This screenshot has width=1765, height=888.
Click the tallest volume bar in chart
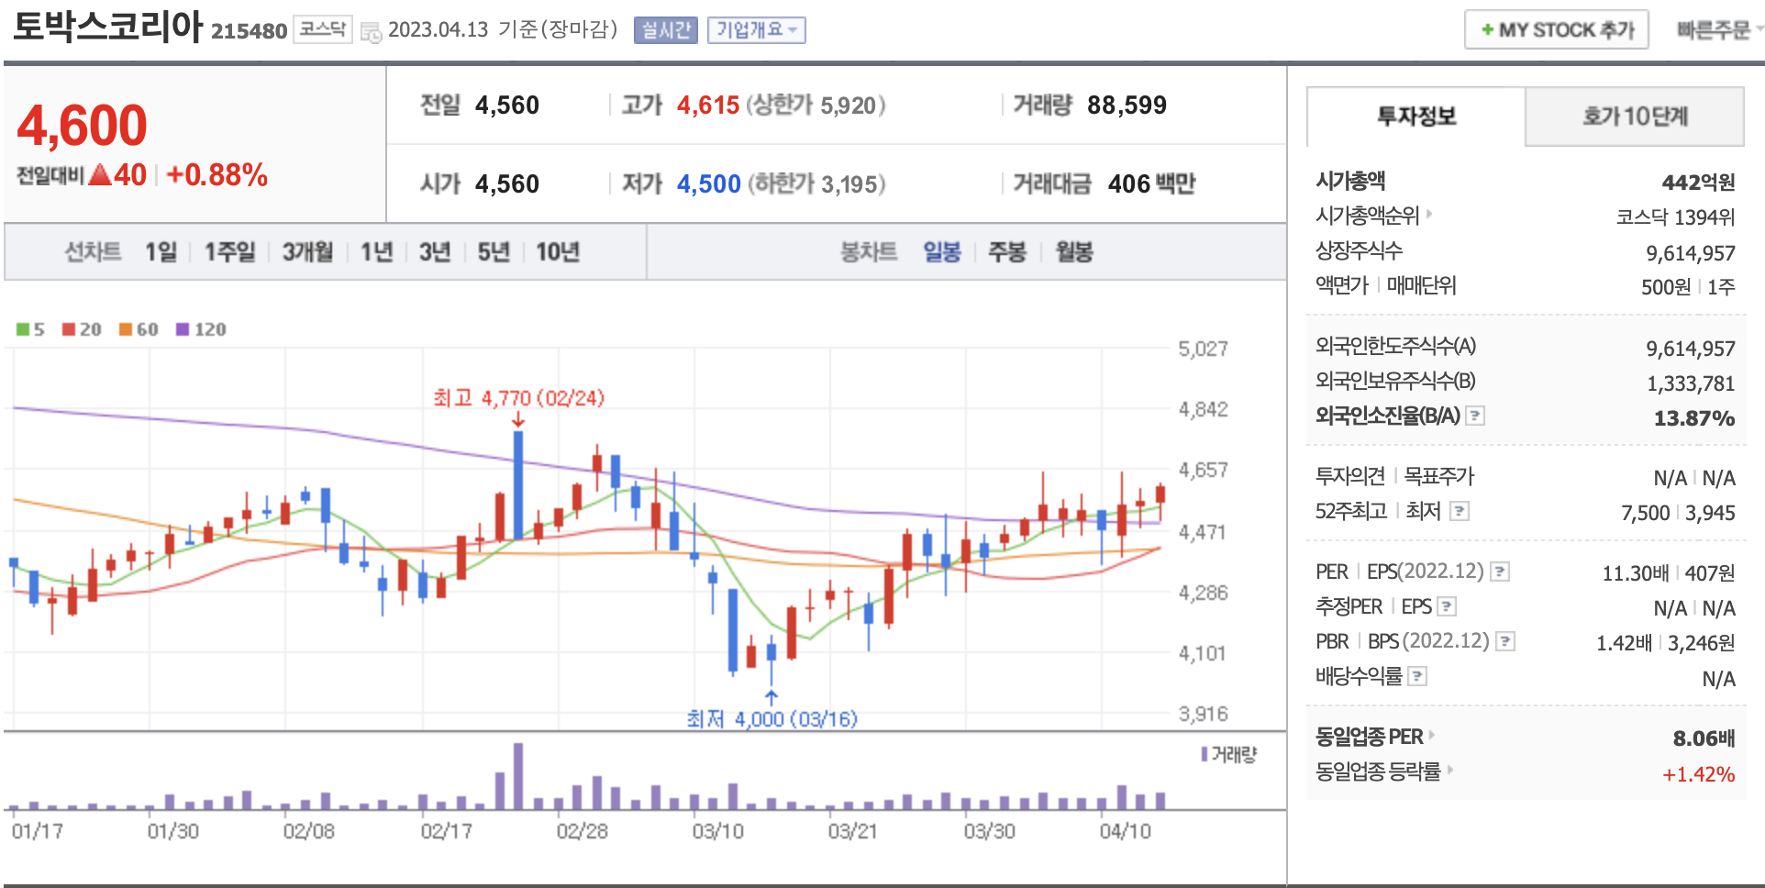[x=518, y=775]
